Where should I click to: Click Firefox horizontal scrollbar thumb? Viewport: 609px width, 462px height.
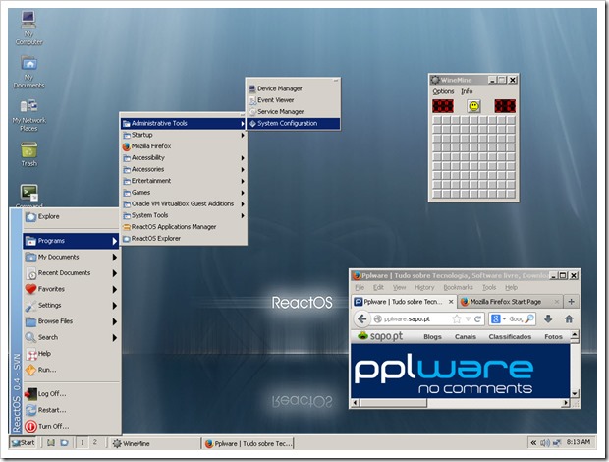[x=393, y=403]
